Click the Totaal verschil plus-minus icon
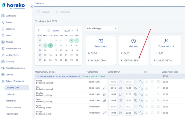The width and height of the screenshot is (185, 118). [x=166, y=41]
